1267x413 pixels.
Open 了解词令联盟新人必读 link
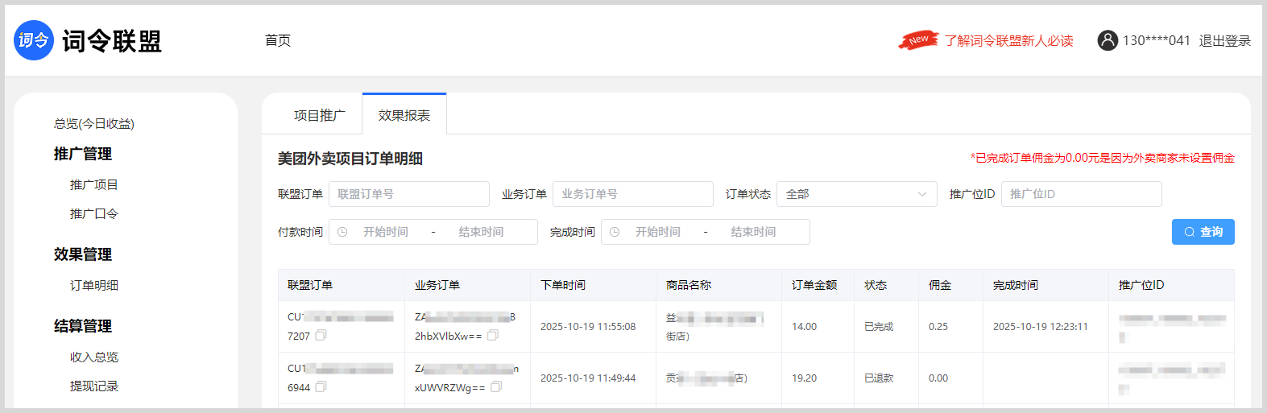1008,40
